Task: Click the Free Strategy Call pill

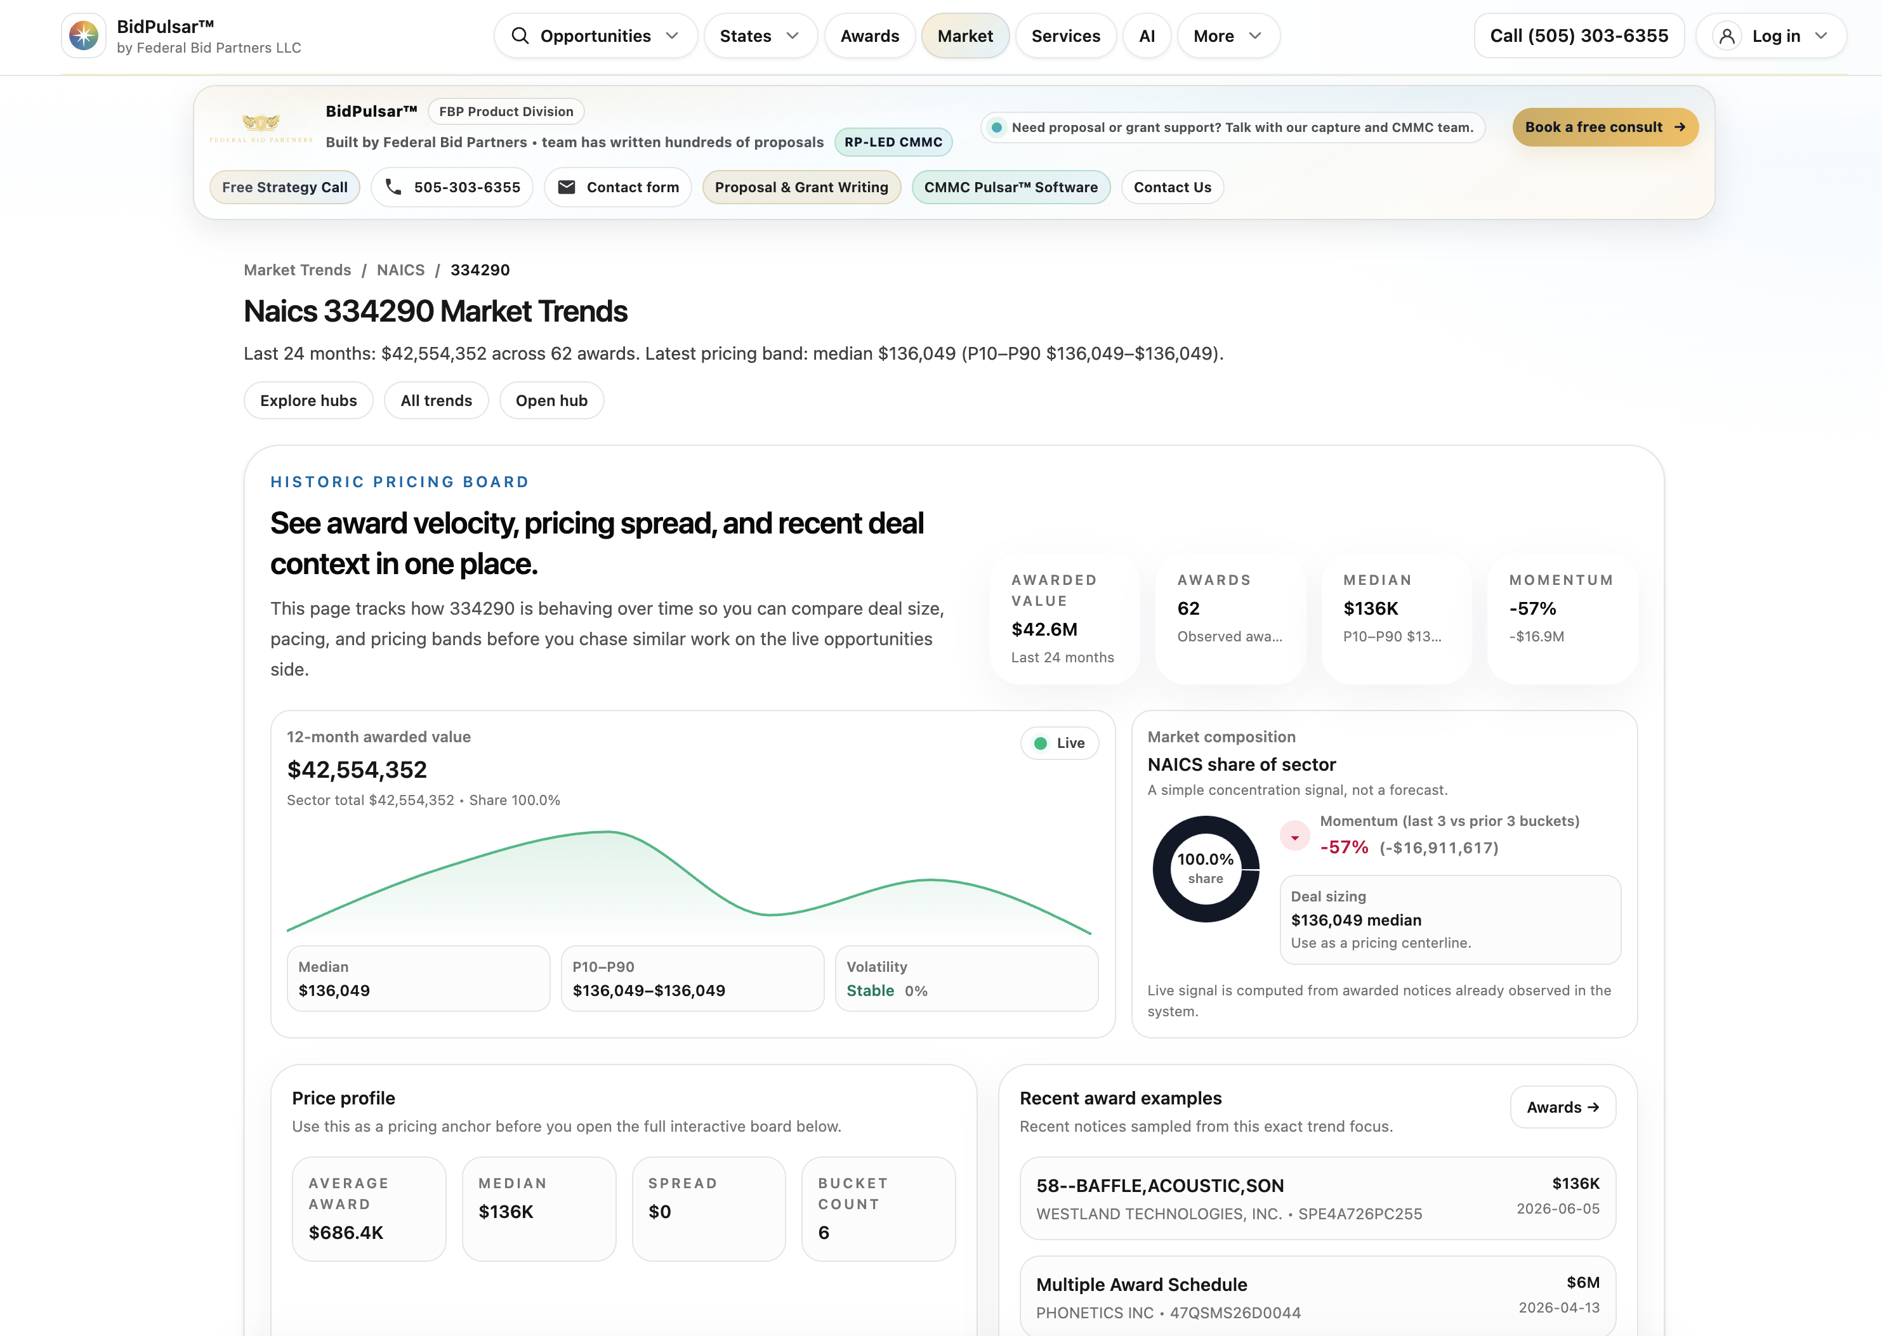Action: (285, 188)
